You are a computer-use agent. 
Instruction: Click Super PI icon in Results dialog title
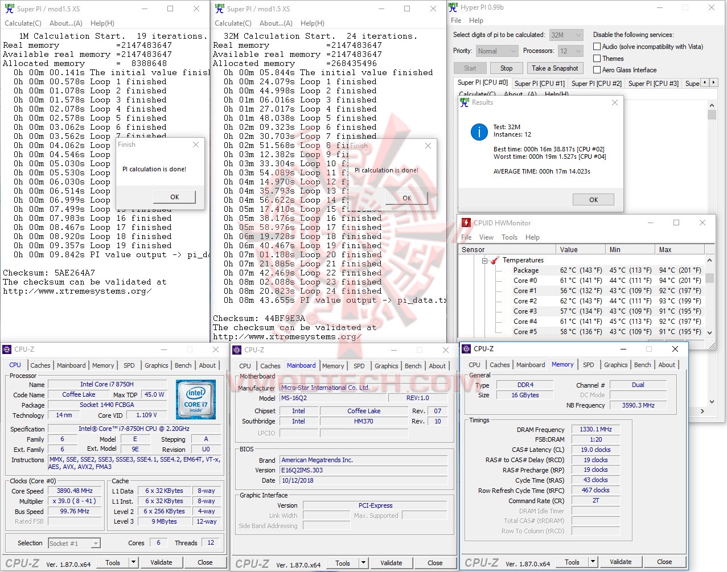coord(465,102)
